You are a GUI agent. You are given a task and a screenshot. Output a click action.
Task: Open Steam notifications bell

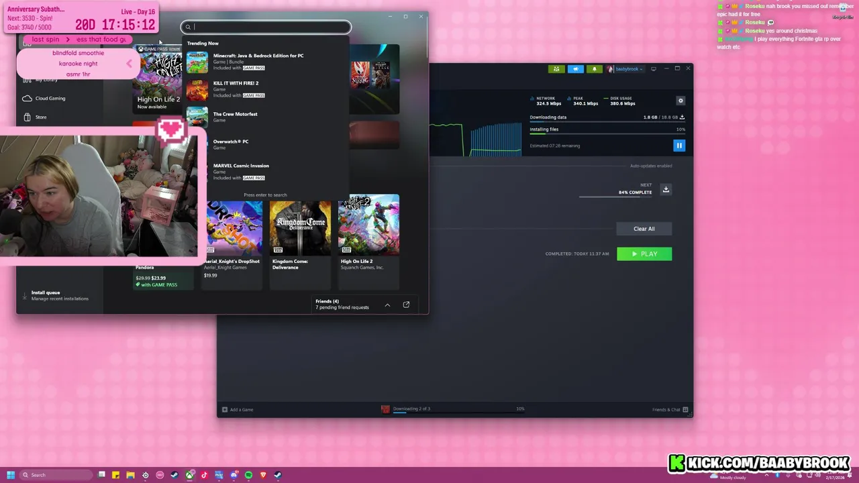(x=594, y=69)
